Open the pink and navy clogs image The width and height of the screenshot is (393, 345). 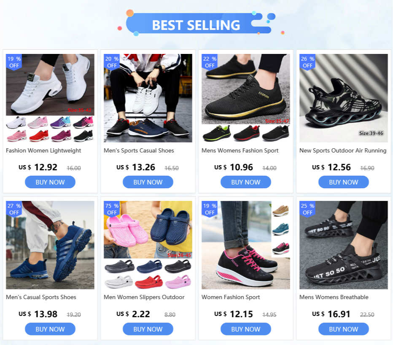pyautogui.click(x=148, y=245)
